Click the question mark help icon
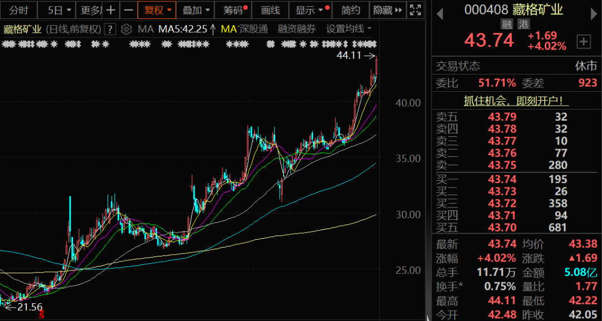This screenshot has height=321, width=602. (x=110, y=29)
